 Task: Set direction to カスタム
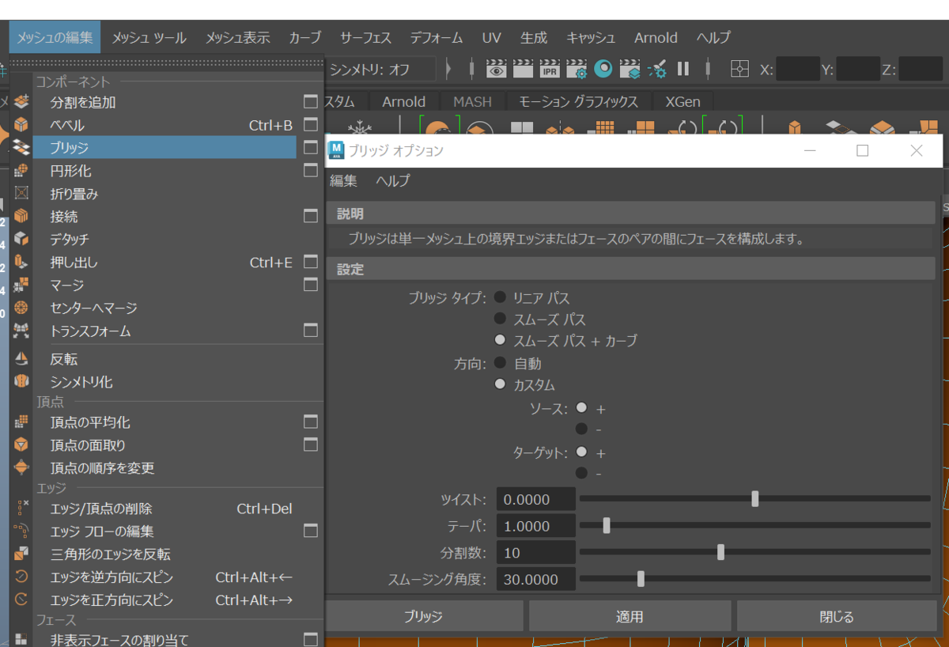click(x=500, y=385)
